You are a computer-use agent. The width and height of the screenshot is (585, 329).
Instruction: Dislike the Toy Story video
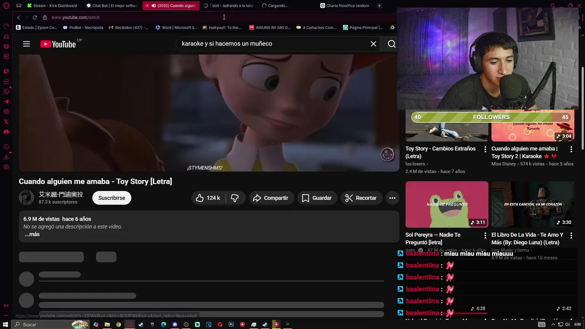click(235, 198)
